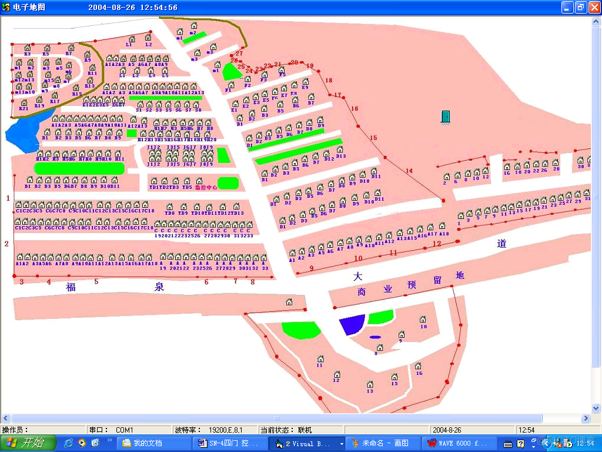Click the 串口: COM1 status entry

point(129,430)
